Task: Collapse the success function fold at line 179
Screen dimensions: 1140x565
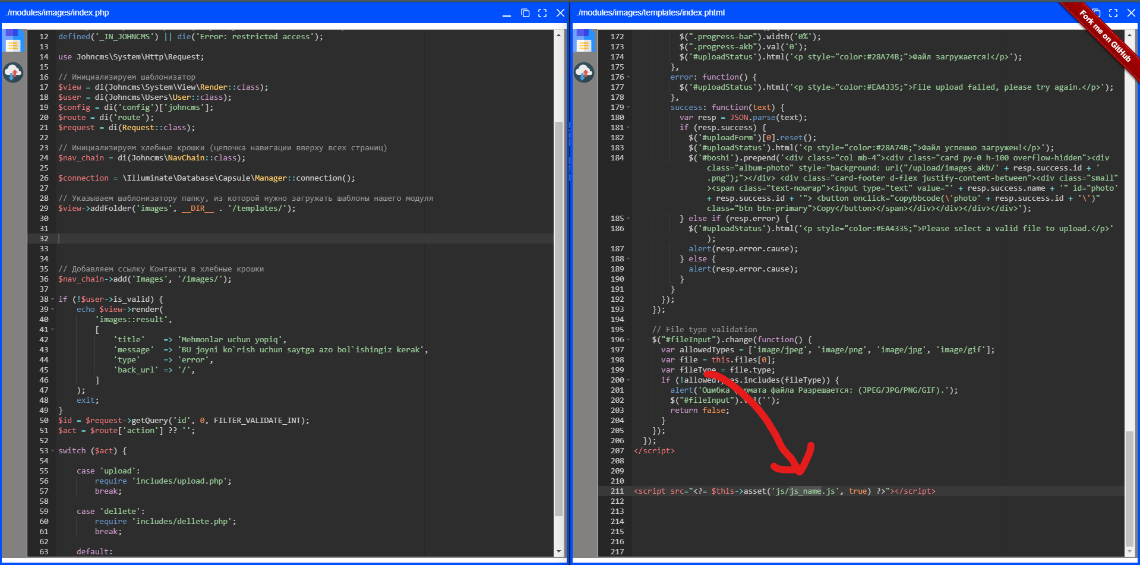Action: click(628, 108)
